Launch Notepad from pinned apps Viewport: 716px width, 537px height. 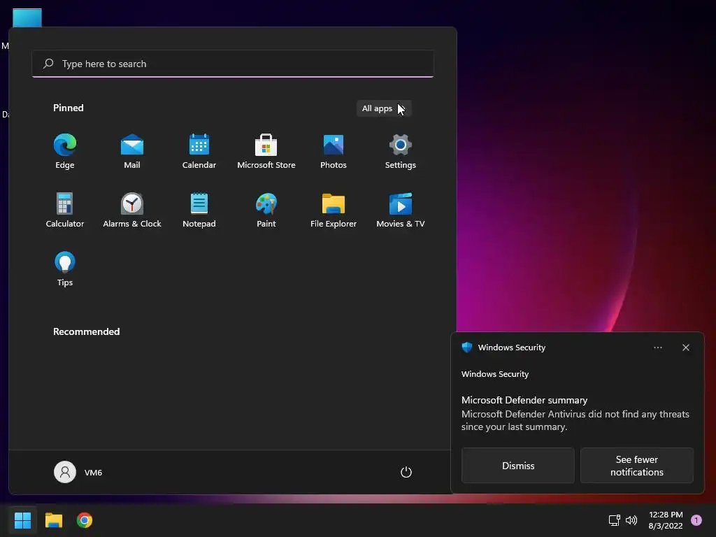(199, 210)
